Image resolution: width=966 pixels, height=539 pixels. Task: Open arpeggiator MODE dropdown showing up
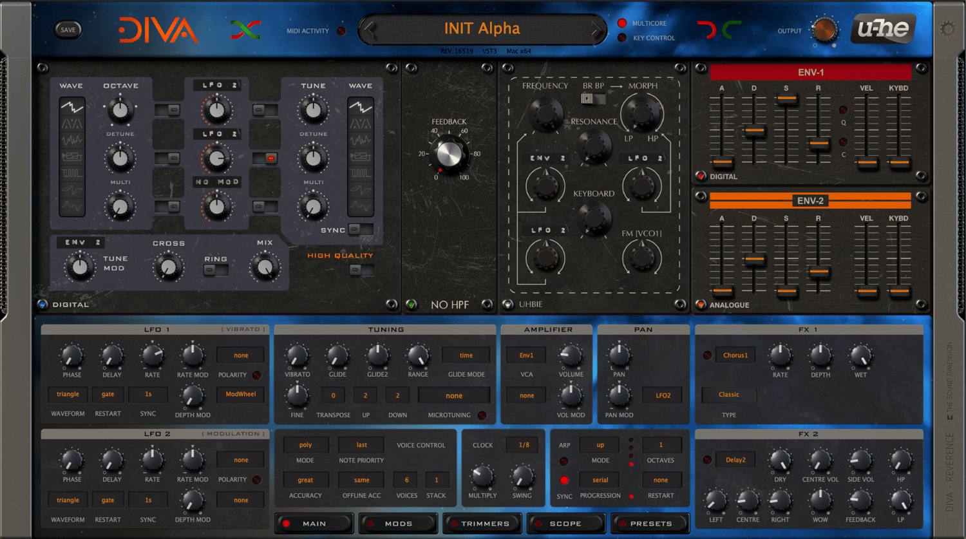(600, 445)
